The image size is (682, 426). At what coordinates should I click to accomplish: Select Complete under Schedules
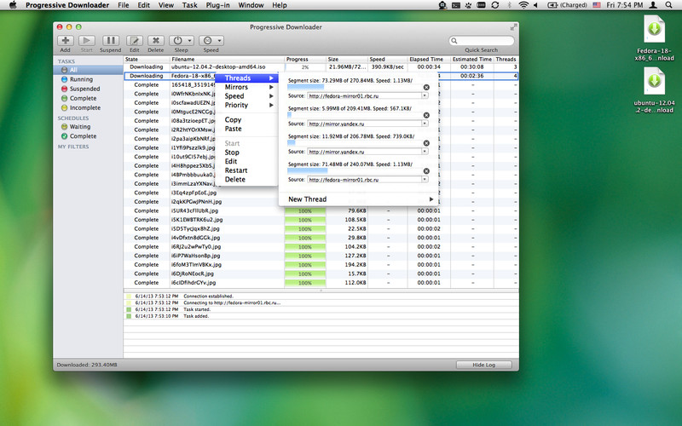[x=83, y=136]
